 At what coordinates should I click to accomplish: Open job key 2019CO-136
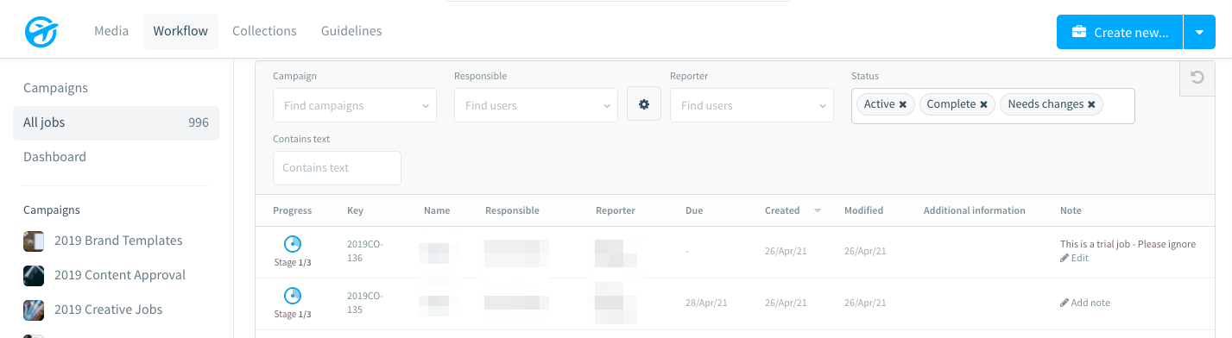tap(364, 251)
